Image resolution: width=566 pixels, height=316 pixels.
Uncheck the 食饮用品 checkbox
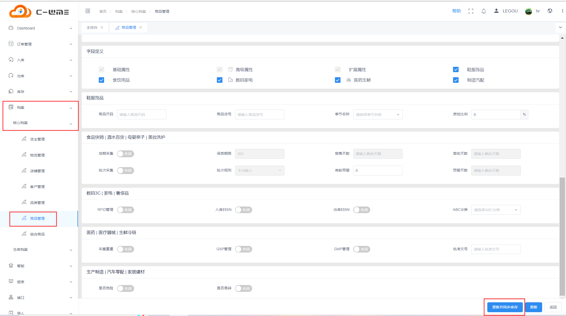[x=101, y=80]
